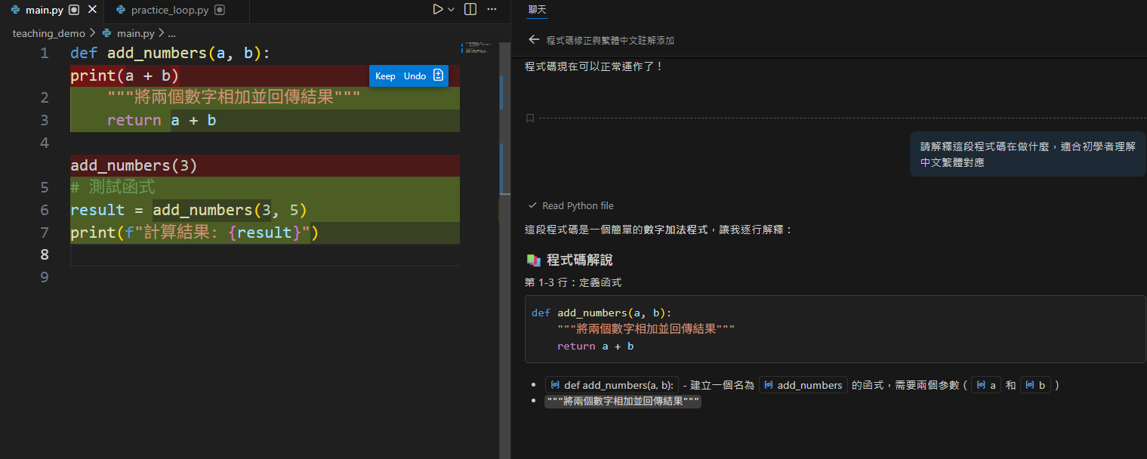Go back with the chat arrow icon

click(x=534, y=40)
